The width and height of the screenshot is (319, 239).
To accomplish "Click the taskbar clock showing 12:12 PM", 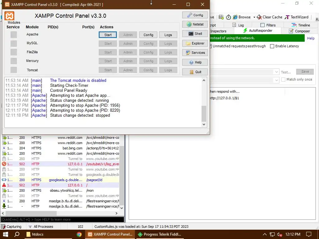I will pyautogui.click(x=293, y=234).
